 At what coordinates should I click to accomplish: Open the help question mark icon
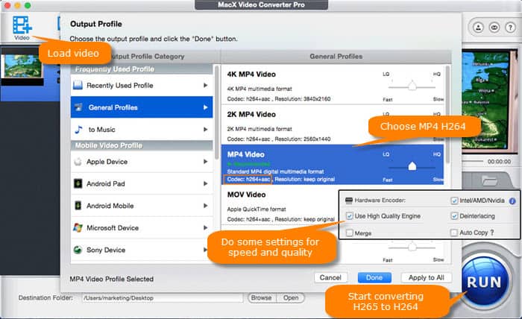(x=510, y=28)
